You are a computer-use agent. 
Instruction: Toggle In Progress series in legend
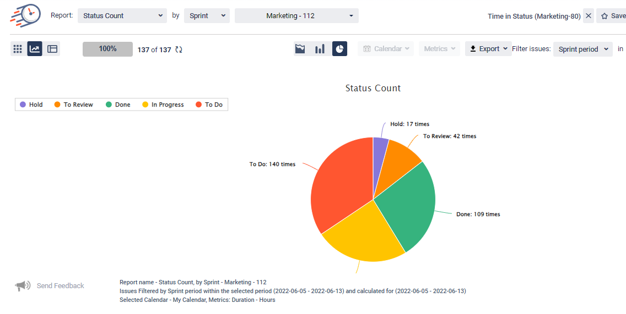tap(163, 105)
